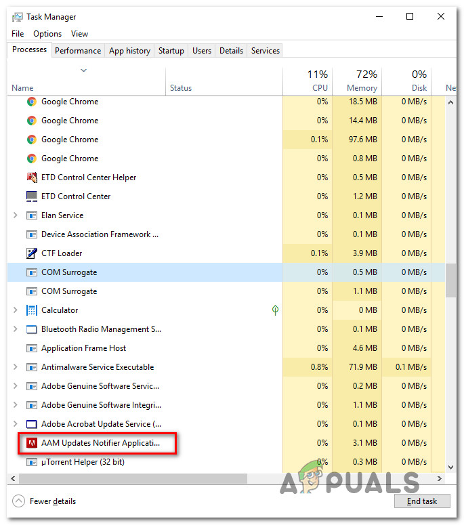This screenshot has width=464, height=525.
Task: Sort by the CPU column header
Action: click(308, 81)
